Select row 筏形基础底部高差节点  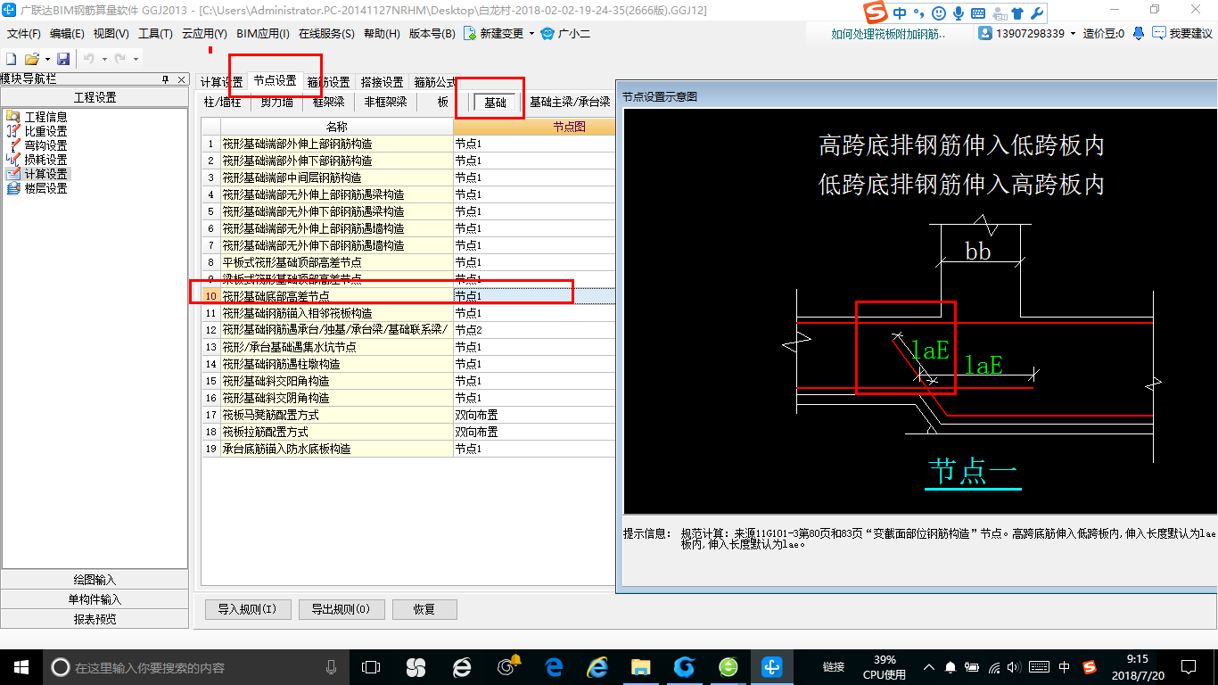coord(407,296)
